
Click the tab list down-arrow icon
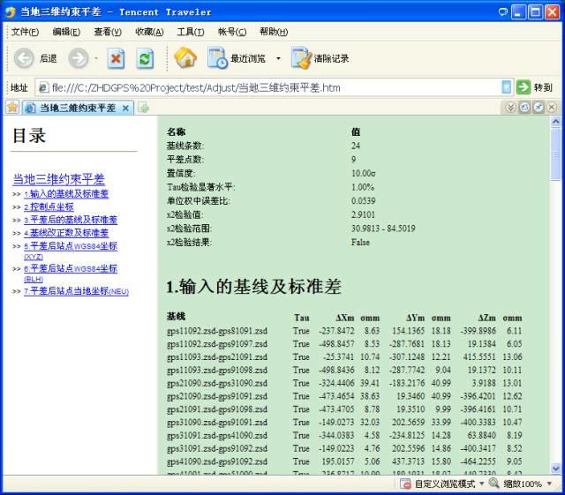click(510, 108)
